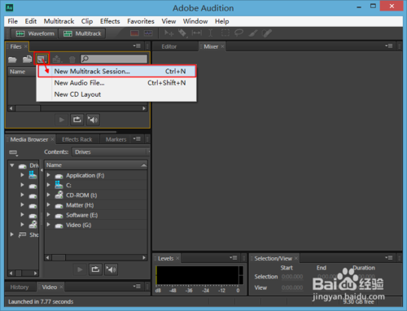Viewport: 407px width, 311px height.
Task: Click the Import File icon in Files panel
Action: (x=27, y=59)
